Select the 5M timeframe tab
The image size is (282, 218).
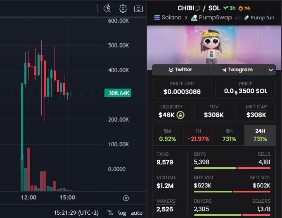(x=168, y=135)
